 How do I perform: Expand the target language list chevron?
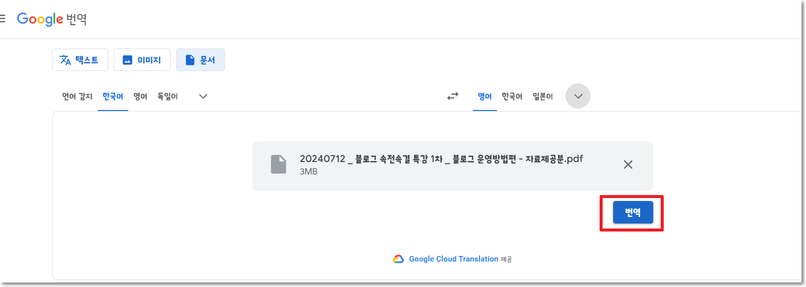[578, 96]
